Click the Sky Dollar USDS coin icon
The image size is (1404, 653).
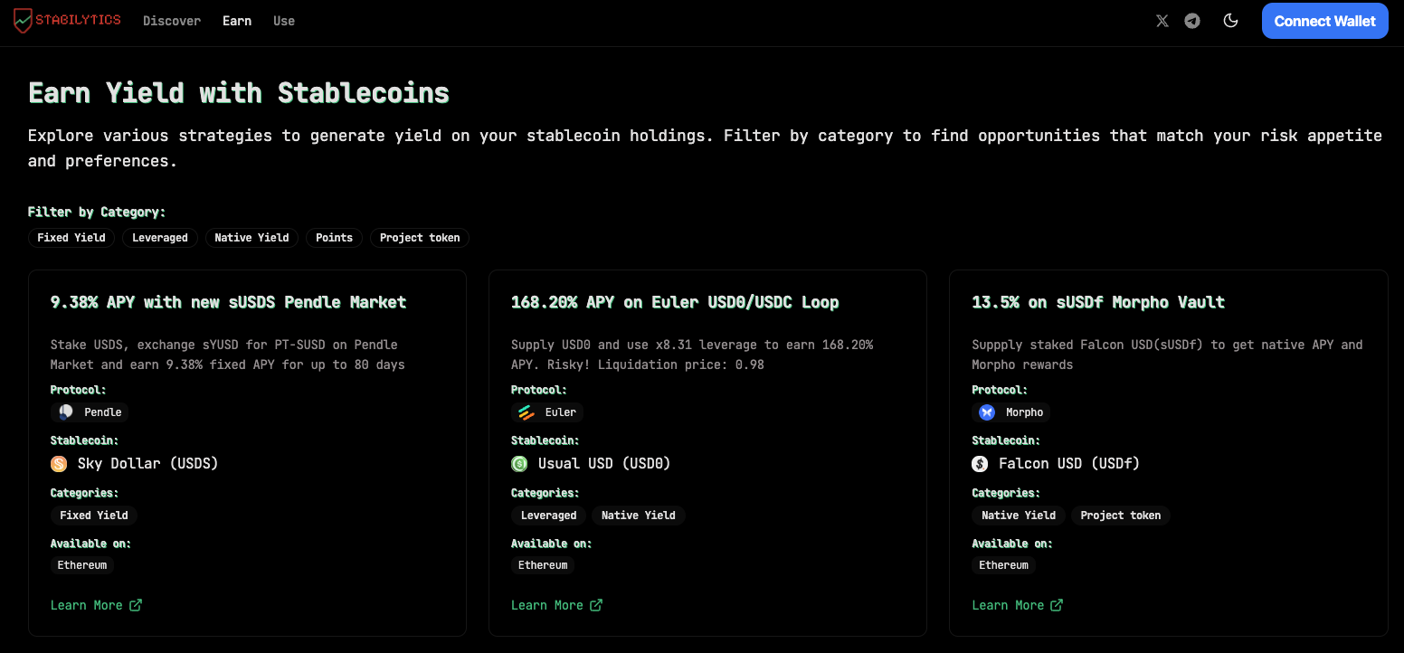coord(59,464)
